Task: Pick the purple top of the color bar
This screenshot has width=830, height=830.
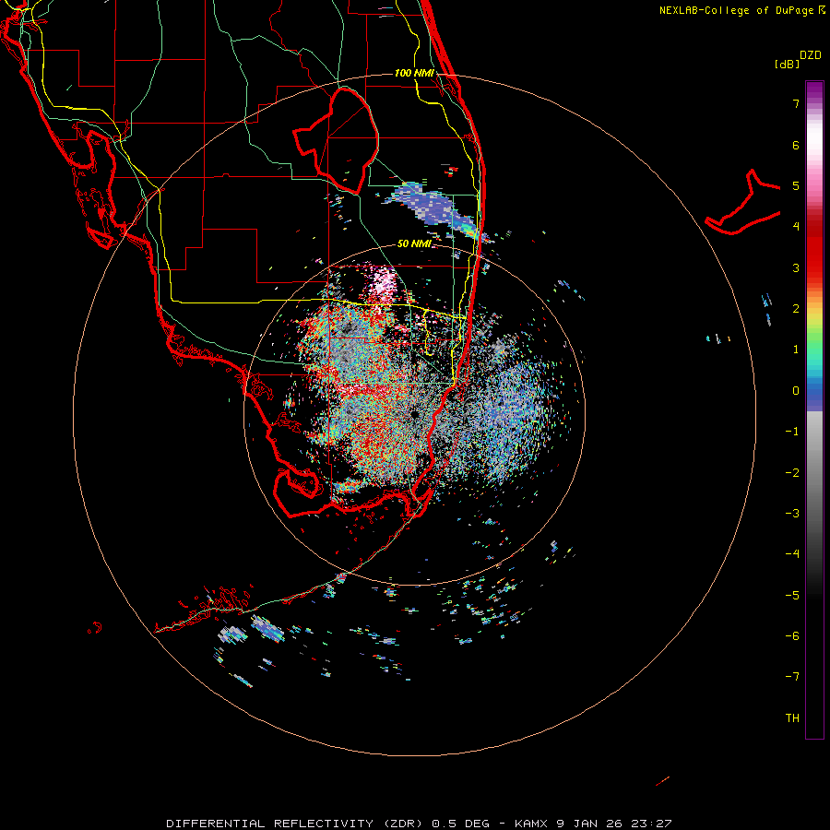Action: tap(814, 91)
